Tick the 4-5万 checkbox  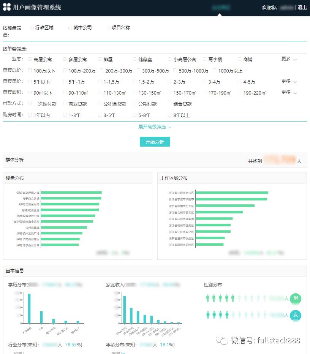pos(240,82)
